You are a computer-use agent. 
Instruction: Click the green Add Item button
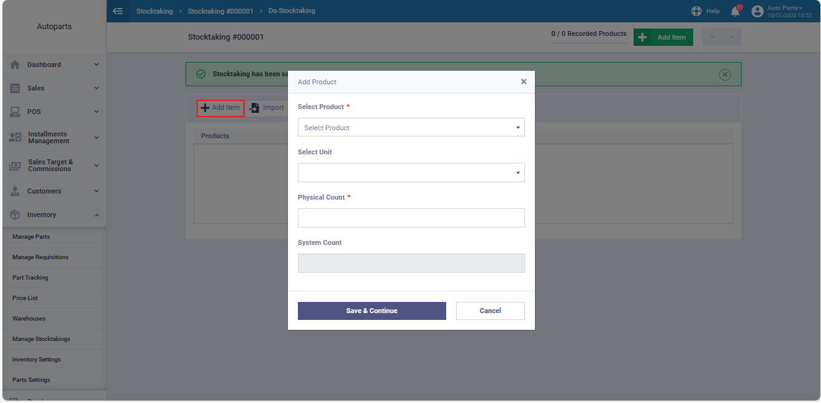(663, 37)
